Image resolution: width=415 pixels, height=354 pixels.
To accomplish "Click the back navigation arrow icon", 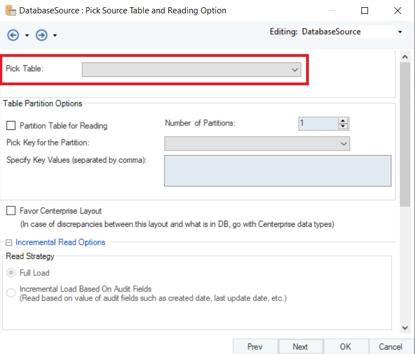I will click(13, 35).
